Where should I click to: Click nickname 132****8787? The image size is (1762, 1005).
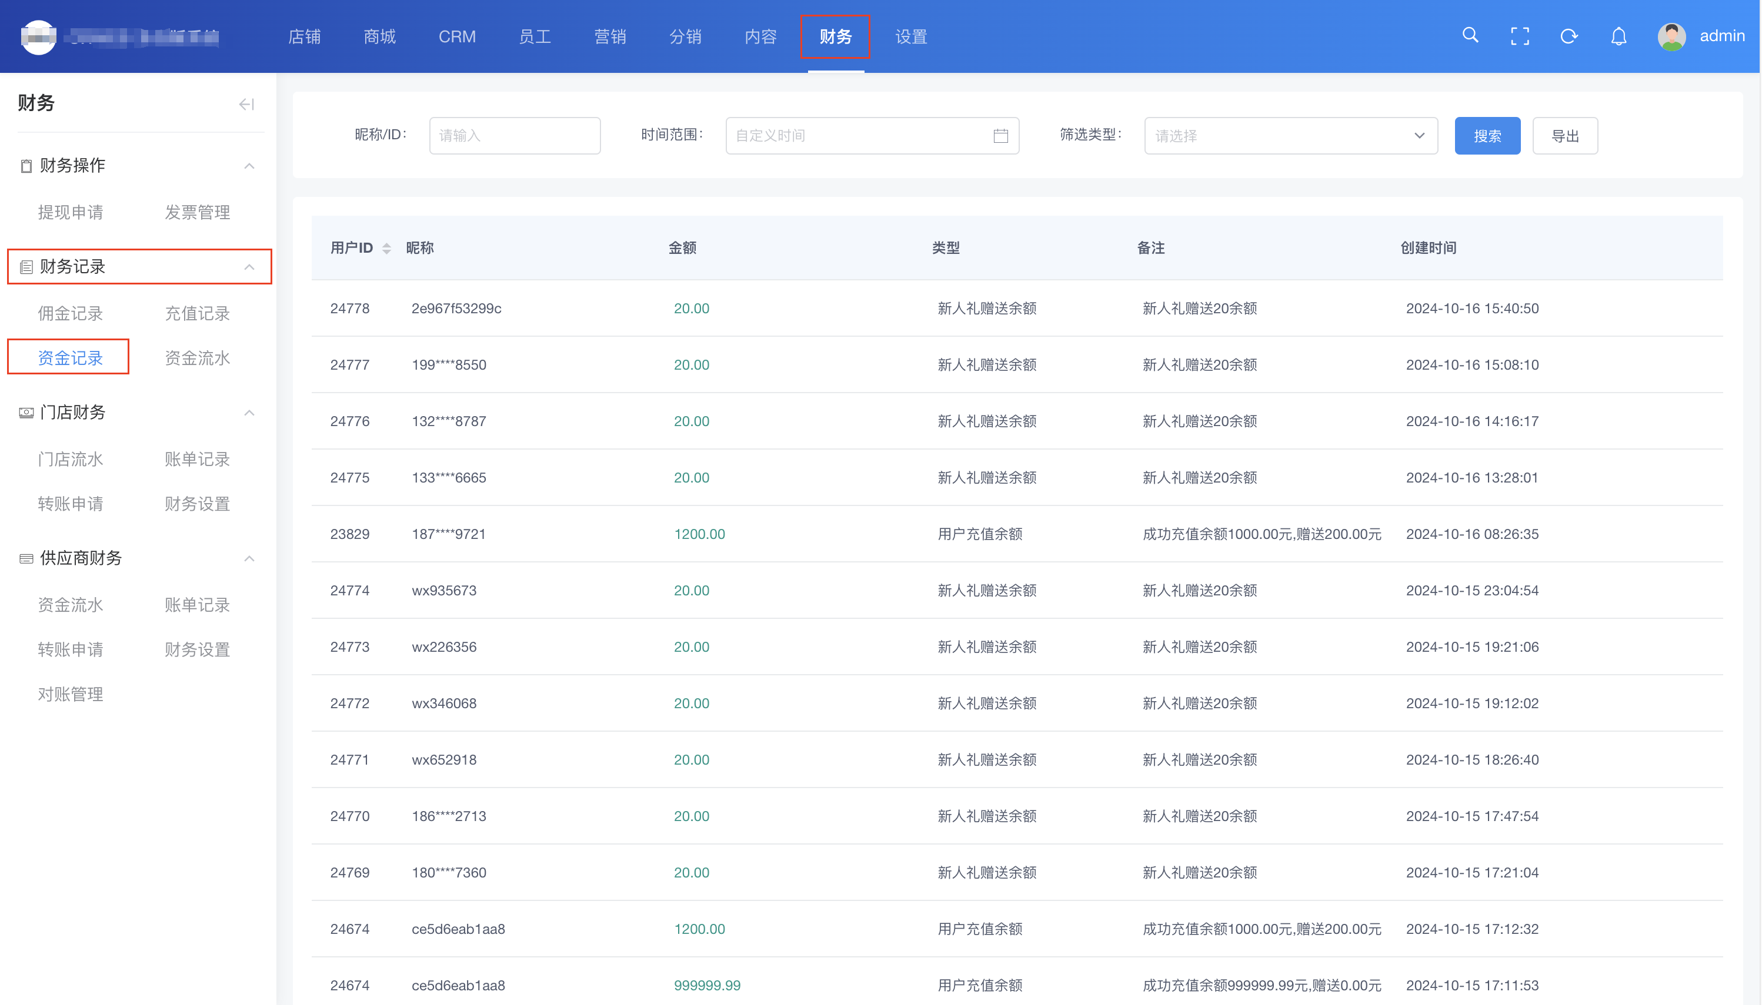pos(449,422)
